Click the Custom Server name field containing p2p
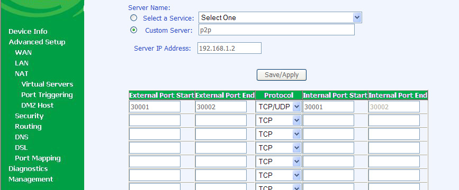 (x=276, y=30)
